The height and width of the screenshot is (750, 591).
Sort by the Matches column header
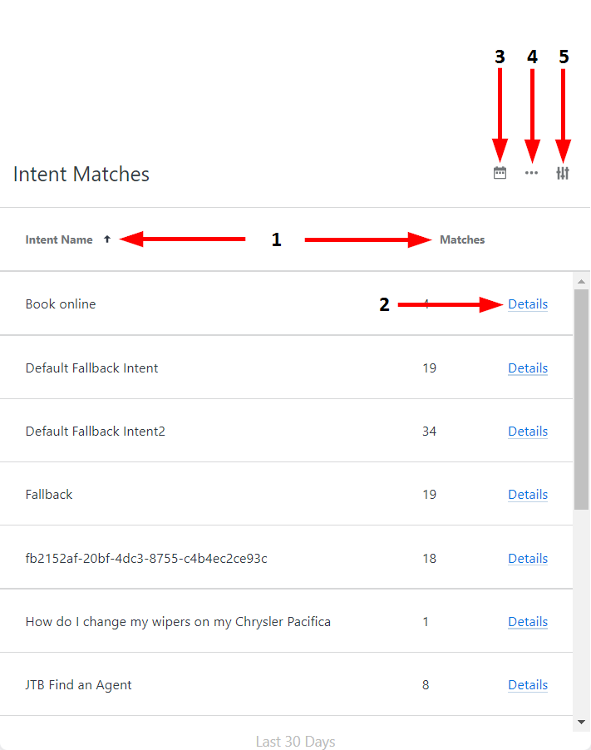[x=462, y=239]
